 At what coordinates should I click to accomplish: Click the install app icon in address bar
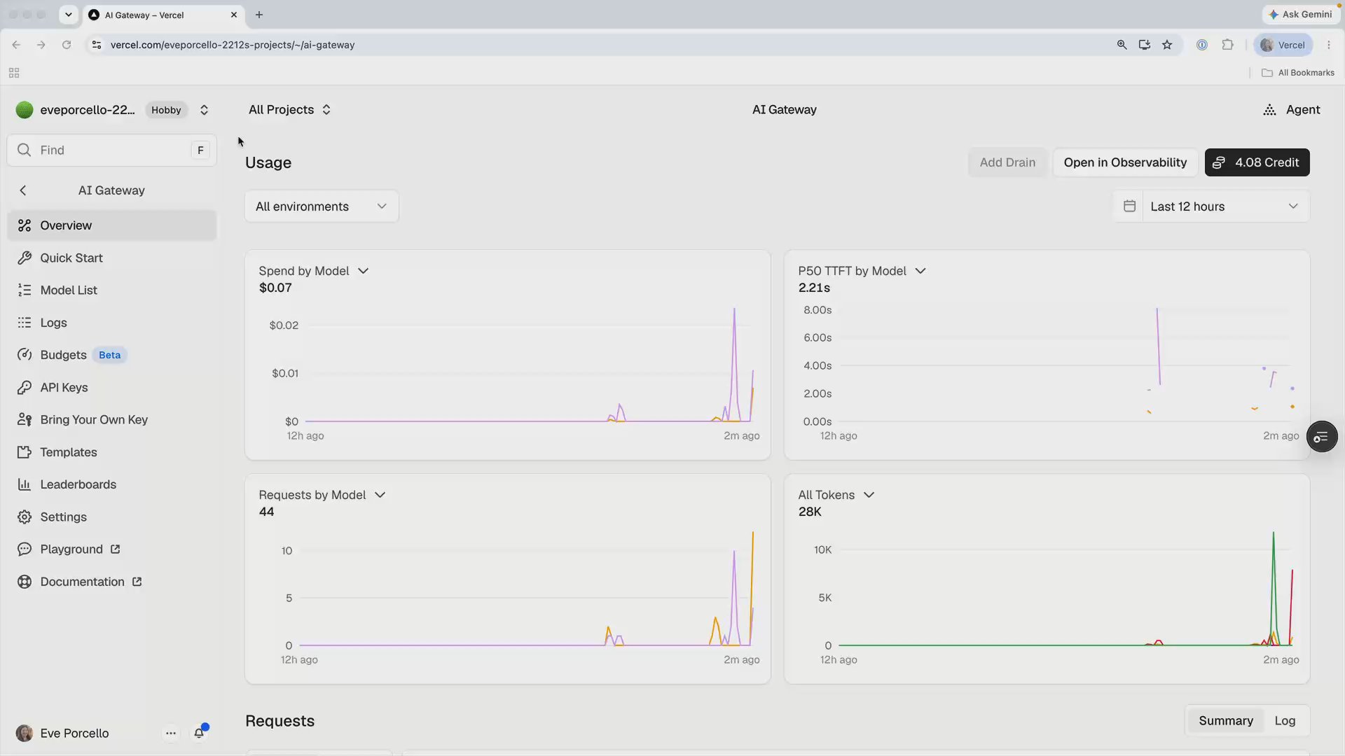click(x=1145, y=45)
